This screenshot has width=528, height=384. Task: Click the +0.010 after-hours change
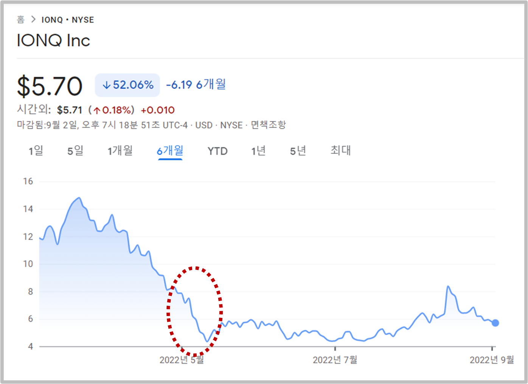click(158, 110)
